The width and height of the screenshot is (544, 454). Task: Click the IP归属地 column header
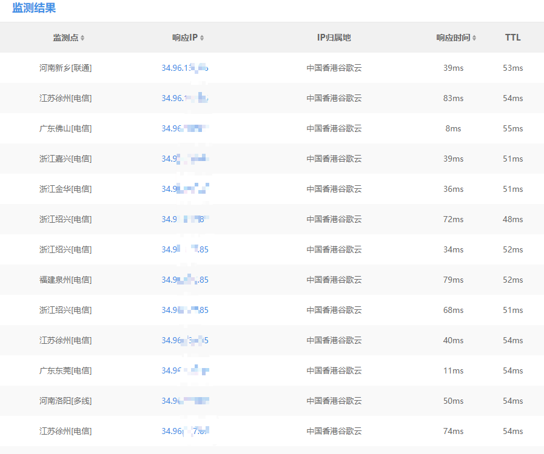[x=334, y=38]
